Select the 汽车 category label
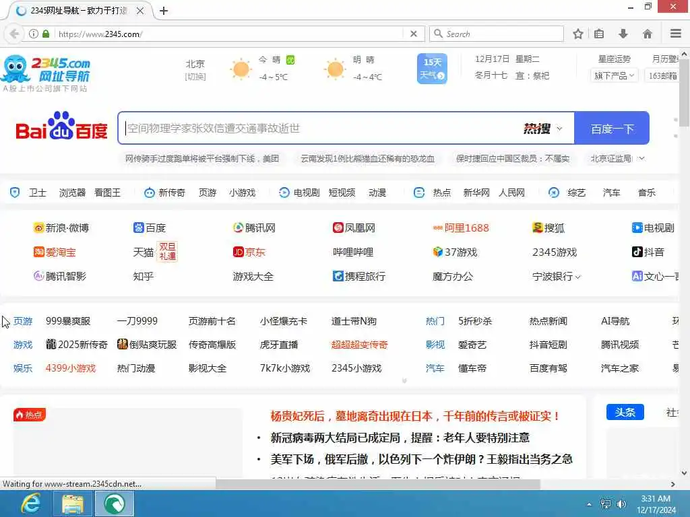This screenshot has height=517, width=690. (x=435, y=368)
